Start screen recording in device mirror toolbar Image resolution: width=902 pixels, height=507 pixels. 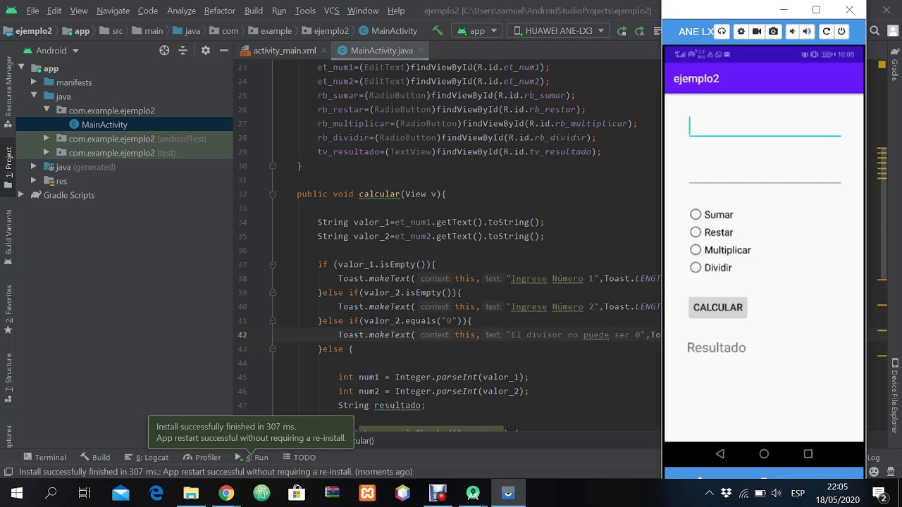pos(757,32)
